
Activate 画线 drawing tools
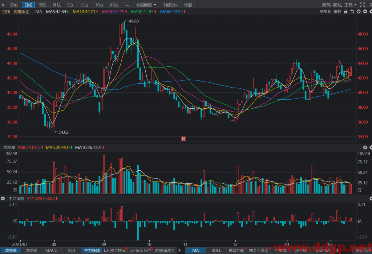coord(337,5)
